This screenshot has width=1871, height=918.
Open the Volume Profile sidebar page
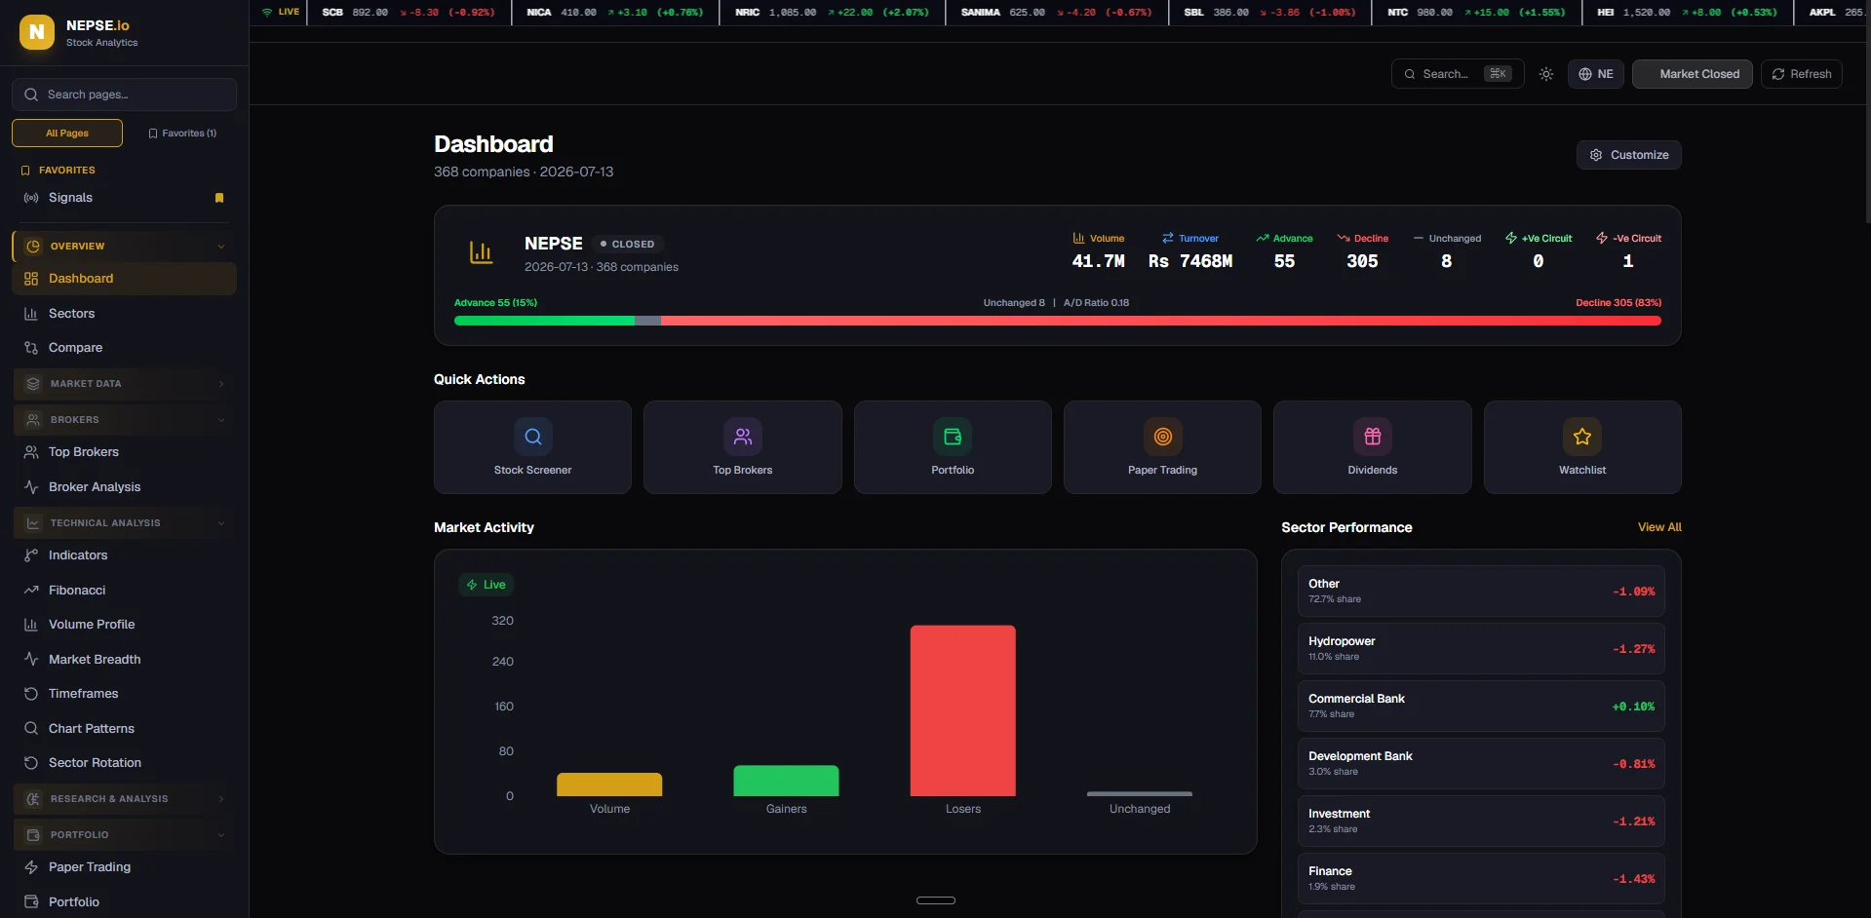(124, 625)
